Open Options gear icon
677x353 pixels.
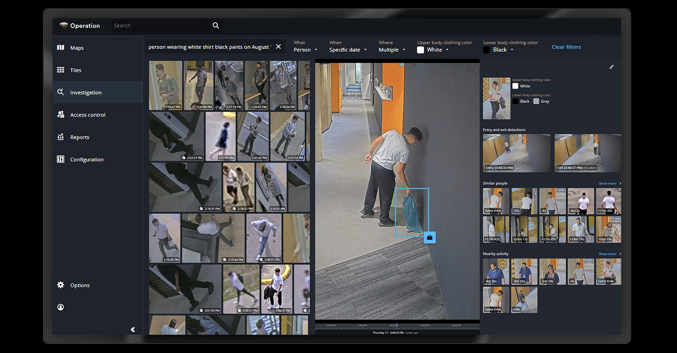coord(61,285)
